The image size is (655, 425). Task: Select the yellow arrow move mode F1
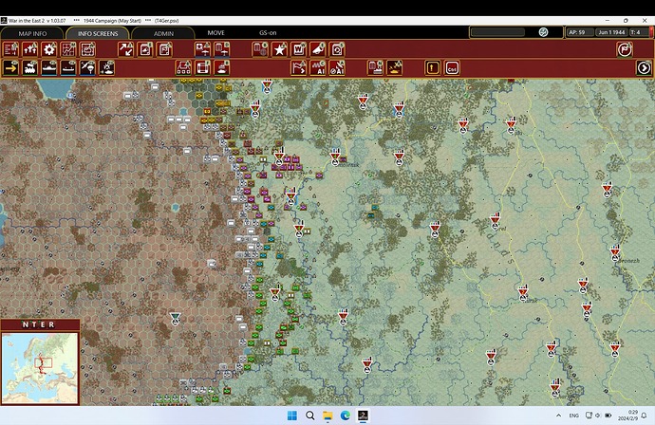[10, 67]
